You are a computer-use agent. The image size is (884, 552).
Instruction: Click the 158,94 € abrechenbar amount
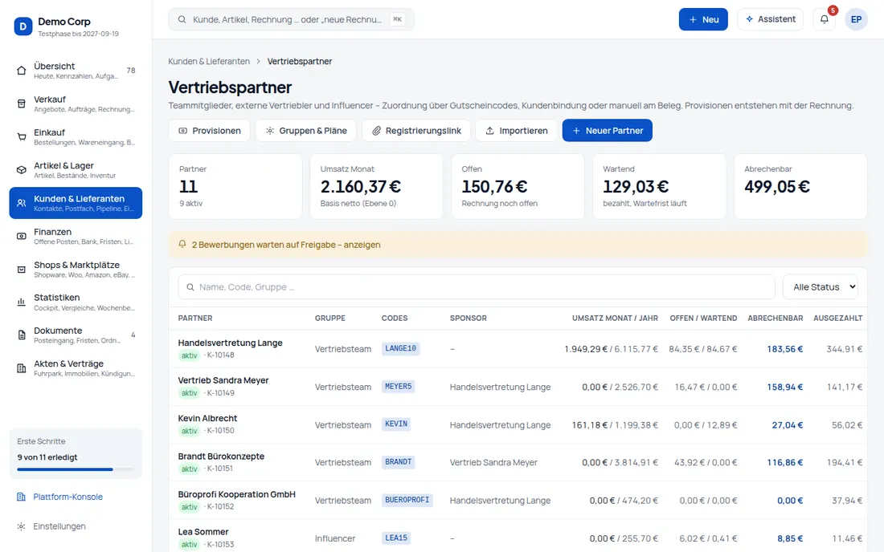pyautogui.click(x=785, y=388)
